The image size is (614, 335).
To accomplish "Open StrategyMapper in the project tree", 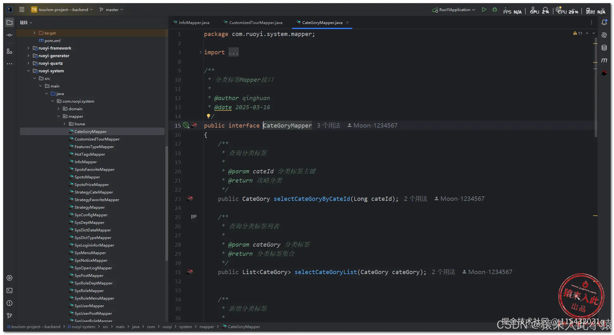I will [x=90, y=207].
